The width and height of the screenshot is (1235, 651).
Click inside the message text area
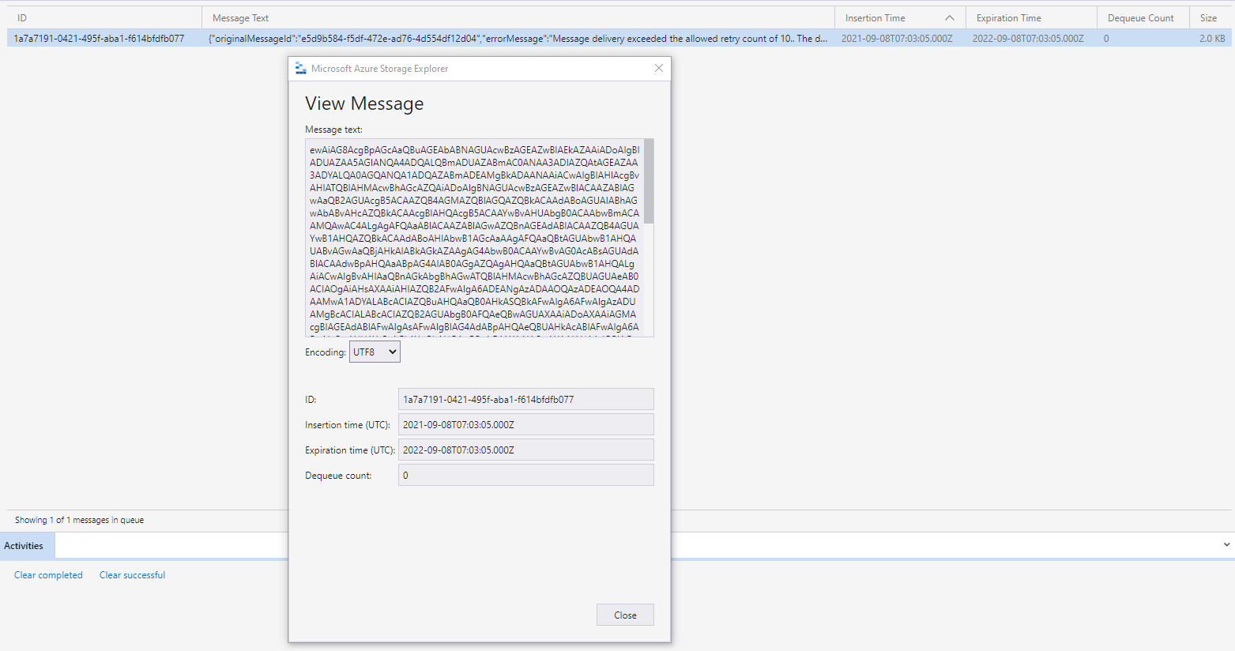click(474, 237)
